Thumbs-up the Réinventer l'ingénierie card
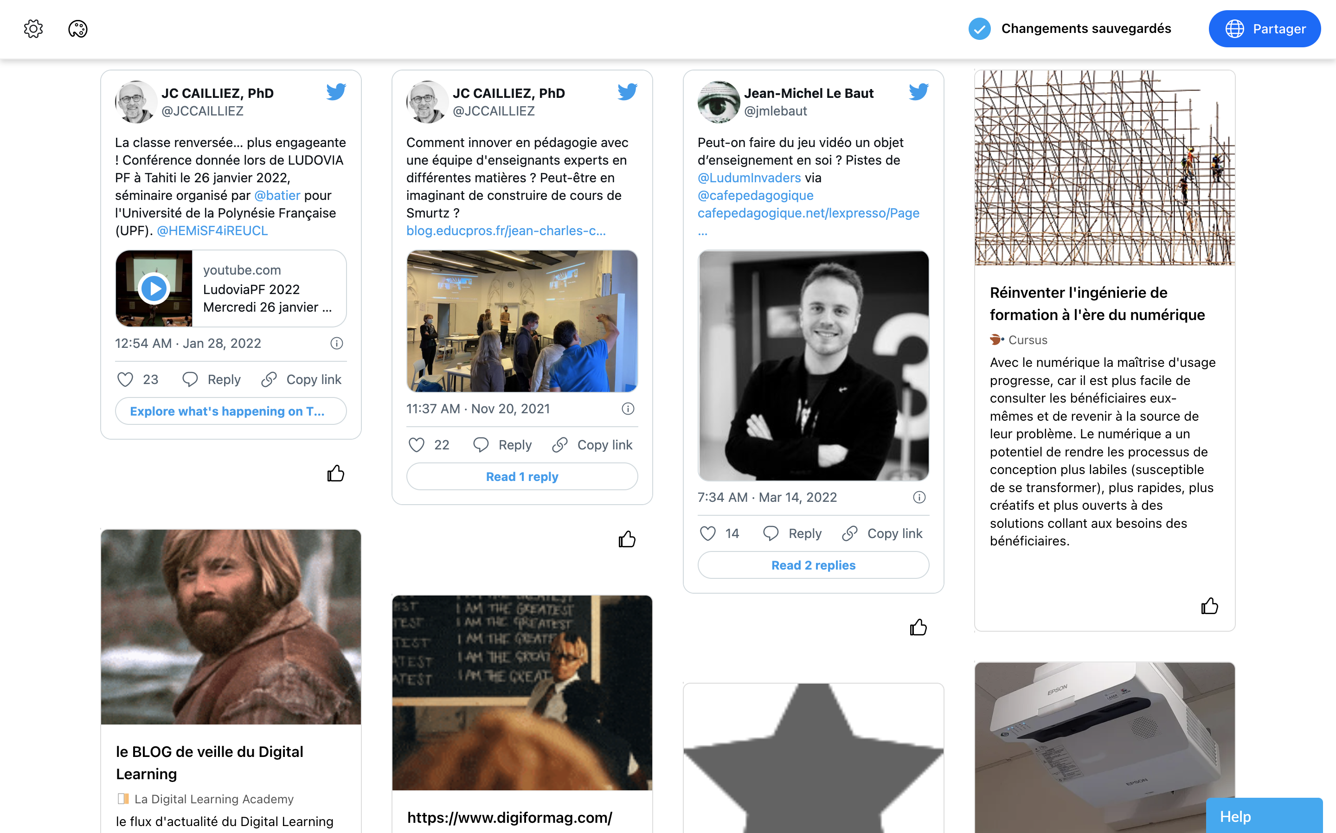Image resolution: width=1336 pixels, height=833 pixels. point(1210,606)
